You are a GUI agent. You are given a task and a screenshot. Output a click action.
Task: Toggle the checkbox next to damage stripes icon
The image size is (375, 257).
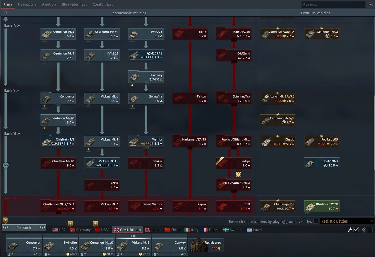(x=370, y=230)
